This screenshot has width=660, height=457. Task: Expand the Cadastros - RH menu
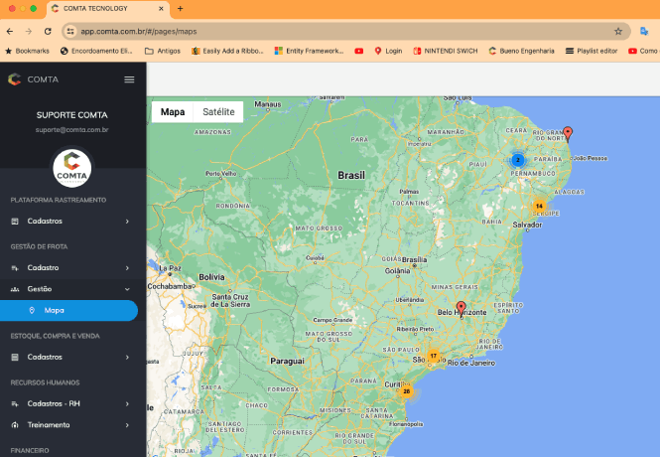tap(127, 404)
